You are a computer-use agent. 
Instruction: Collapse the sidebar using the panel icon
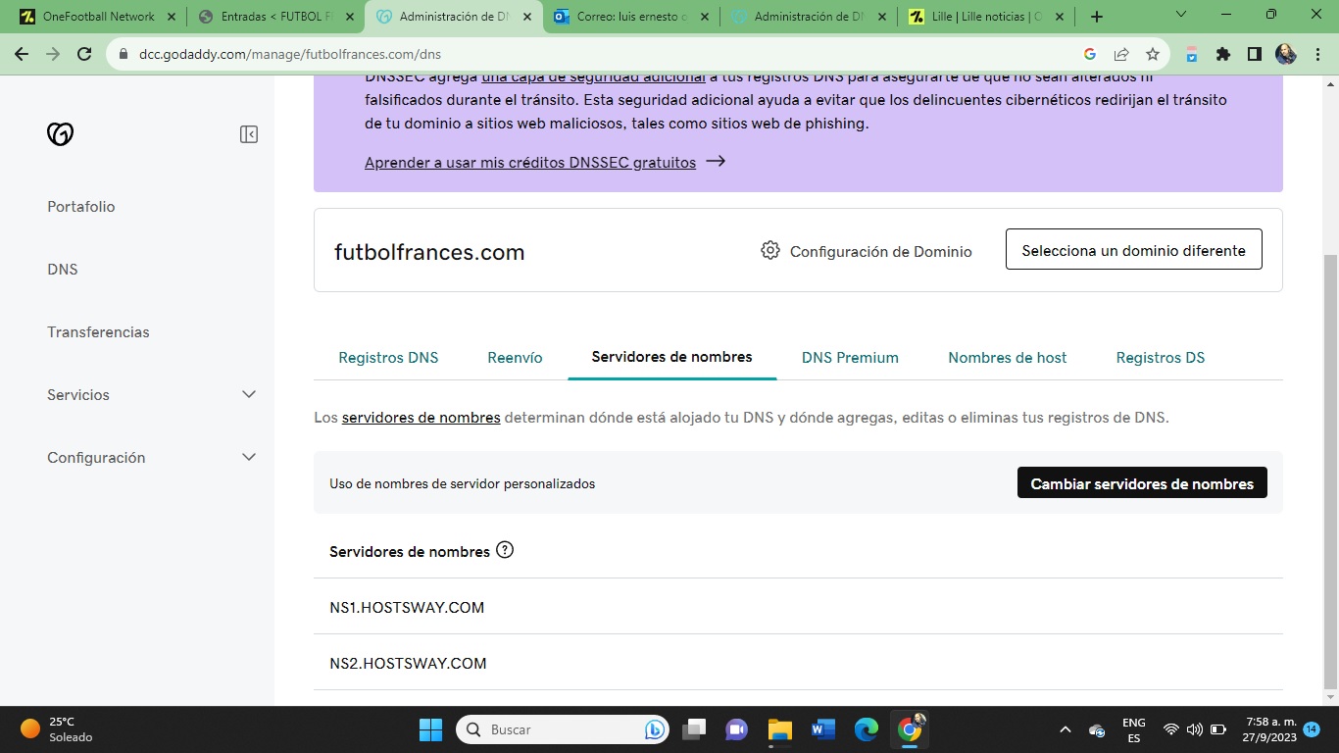pos(249,134)
